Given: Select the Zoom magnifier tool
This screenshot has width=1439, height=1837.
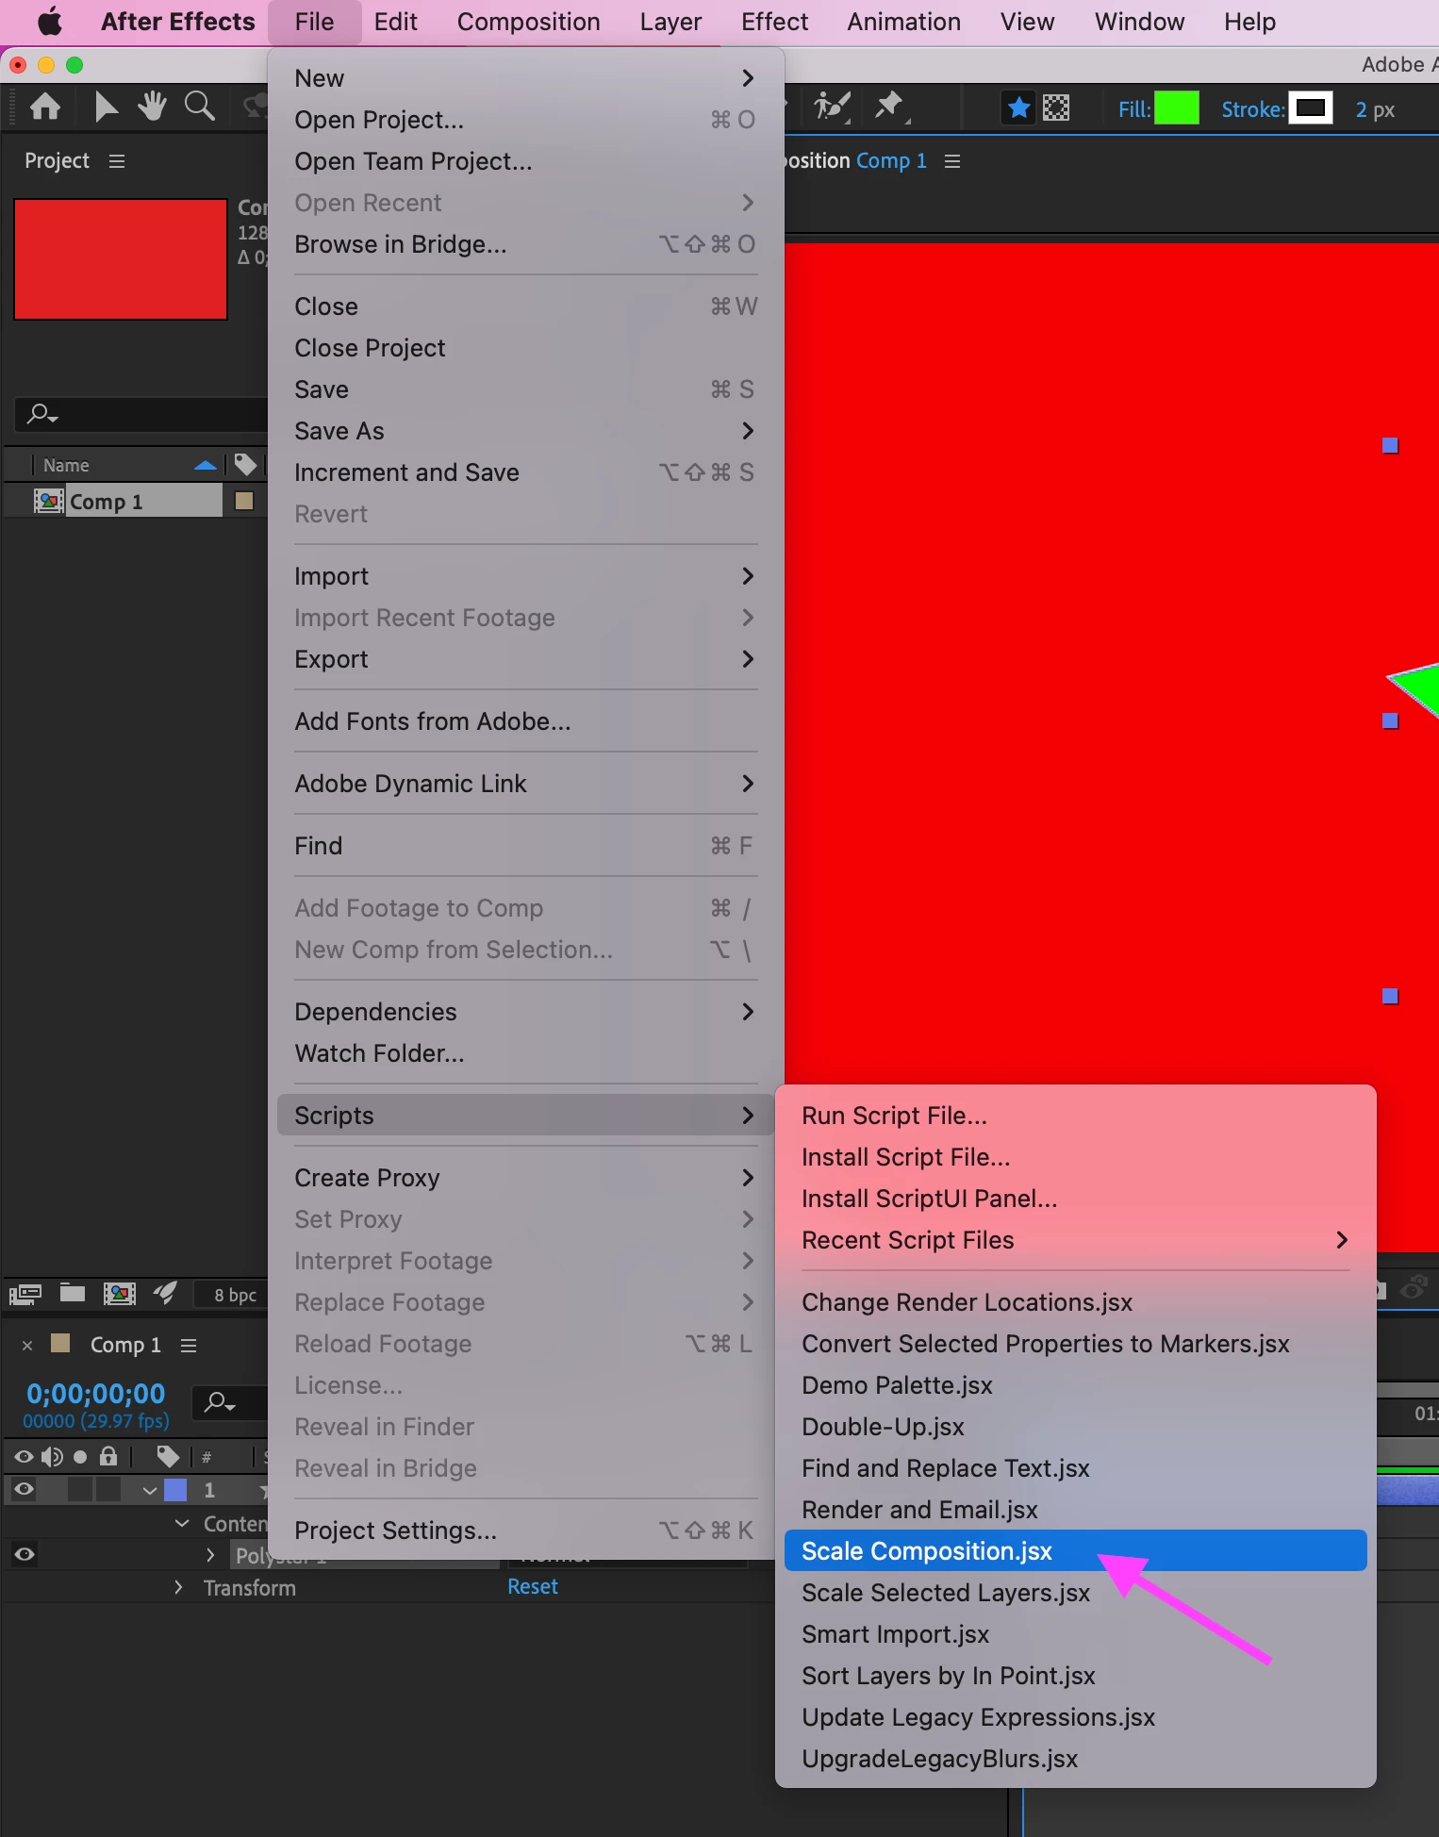Looking at the screenshot, I should click(199, 107).
